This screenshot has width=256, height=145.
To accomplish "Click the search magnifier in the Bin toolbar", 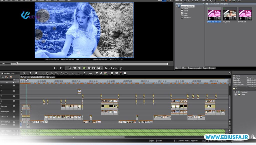I will click(189, 1).
